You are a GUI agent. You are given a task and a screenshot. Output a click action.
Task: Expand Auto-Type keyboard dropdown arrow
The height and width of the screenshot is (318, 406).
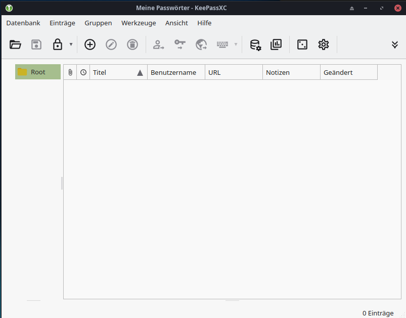click(236, 44)
